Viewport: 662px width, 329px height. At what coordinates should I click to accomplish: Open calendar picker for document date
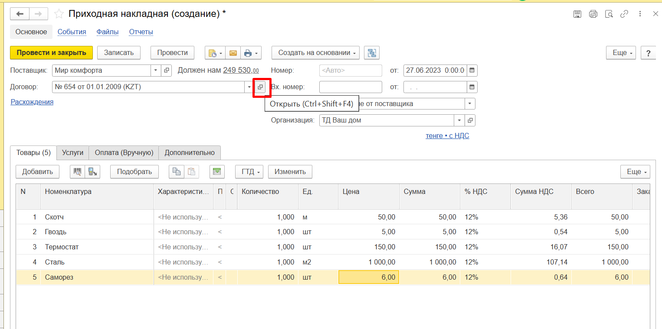472,70
